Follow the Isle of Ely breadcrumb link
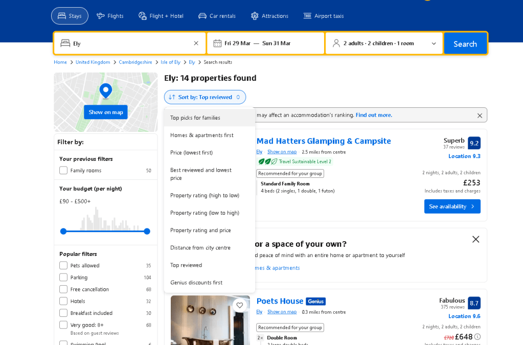 pos(170,62)
